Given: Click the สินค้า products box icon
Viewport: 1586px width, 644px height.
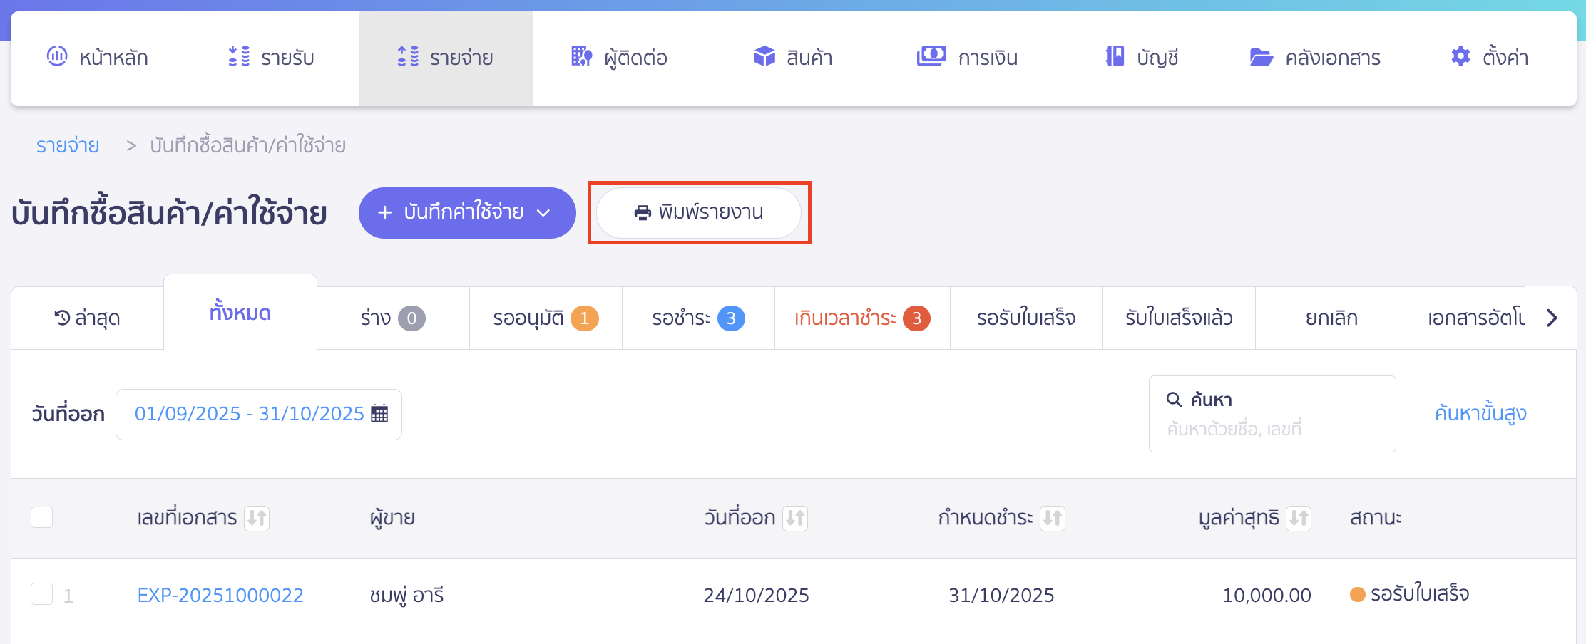Looking at the screenshot, I should click(x=764, y=57).
